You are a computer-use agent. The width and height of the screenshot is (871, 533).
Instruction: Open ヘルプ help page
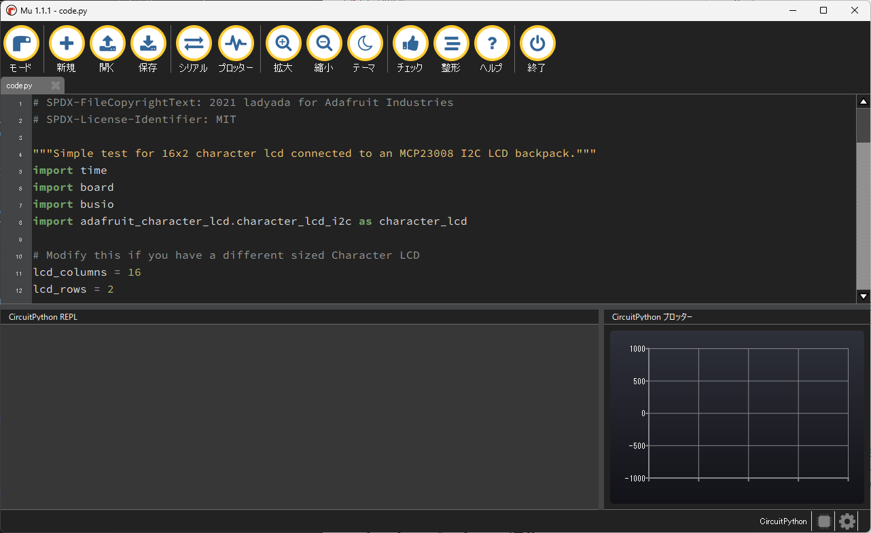[x=492, y=50]
